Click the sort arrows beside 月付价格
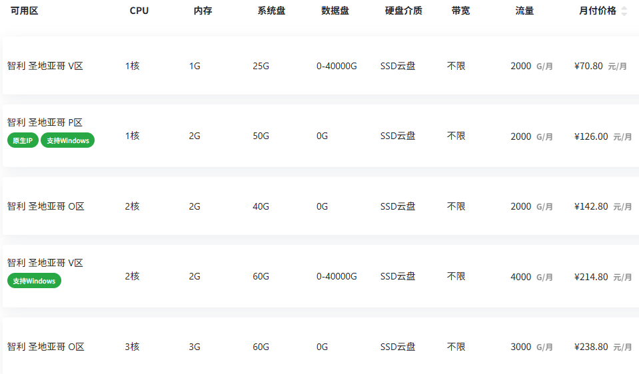The width and height of the screenshot is (639, 374). 624,11
